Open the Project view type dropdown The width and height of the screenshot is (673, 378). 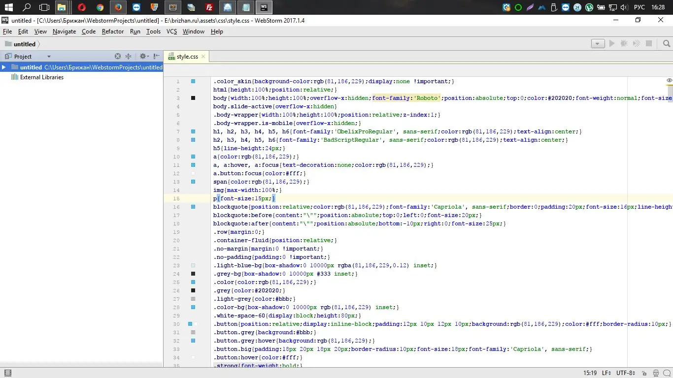(49, 57)
